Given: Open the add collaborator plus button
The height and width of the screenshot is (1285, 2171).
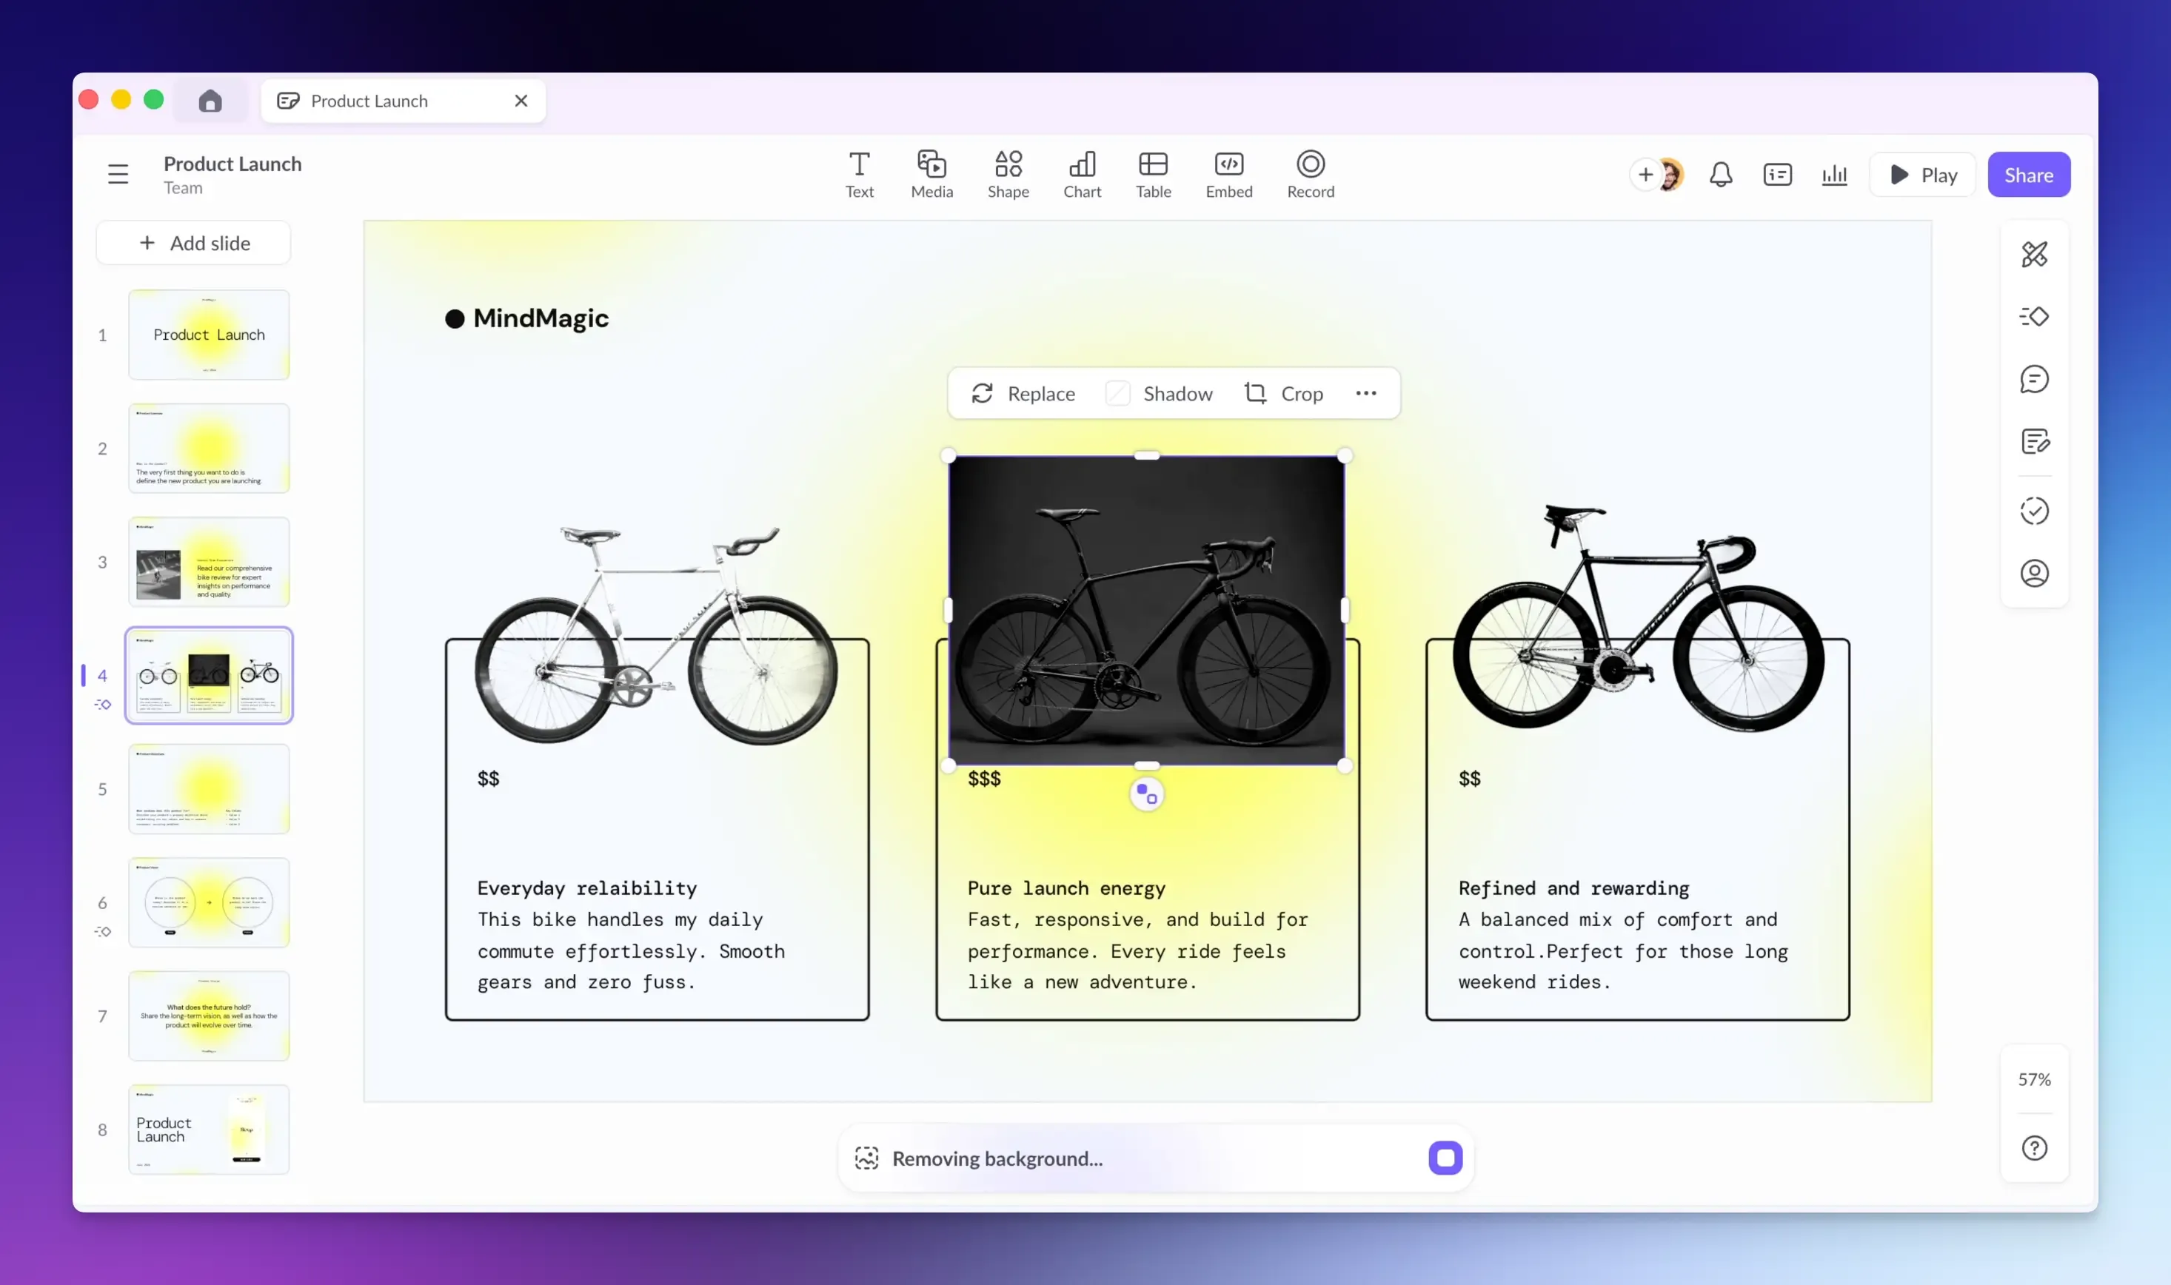Looking at the screenshot, I should [1645, 175].
